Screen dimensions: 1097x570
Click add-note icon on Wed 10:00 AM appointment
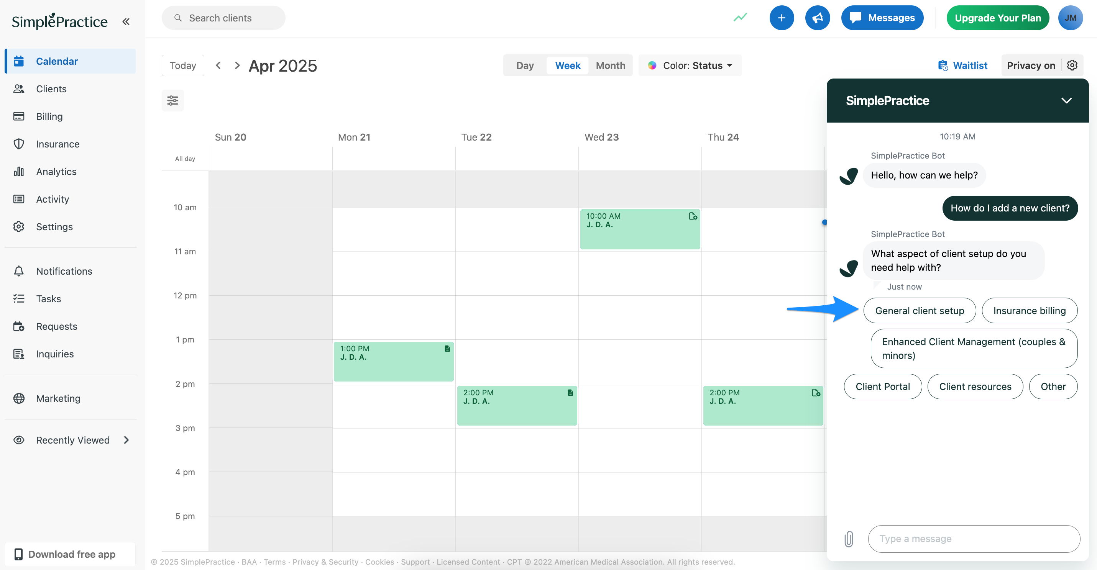693,216
